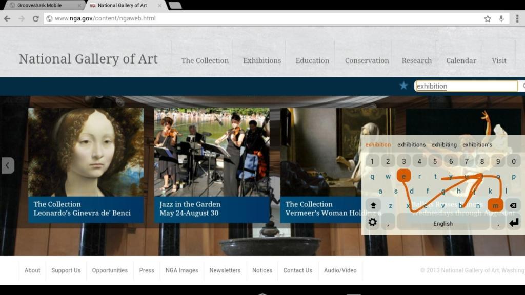Tap the browser back arrow

(7, 18)
